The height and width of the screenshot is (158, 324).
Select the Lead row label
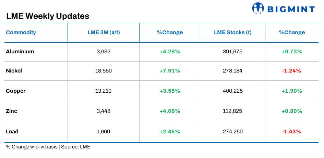coord(12,131)
